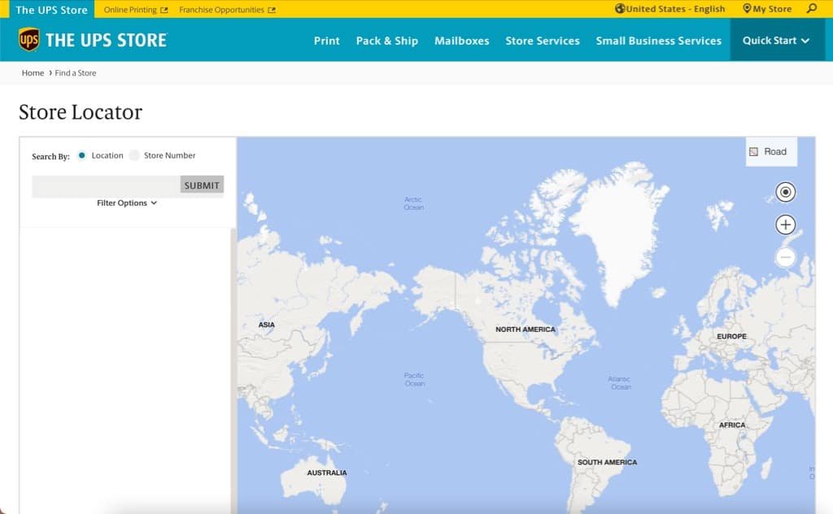Select The UPS Store tab
Image resolution: width=833 pixels, height=514 pixels.
pyautogui.click(x=51, y=10)
